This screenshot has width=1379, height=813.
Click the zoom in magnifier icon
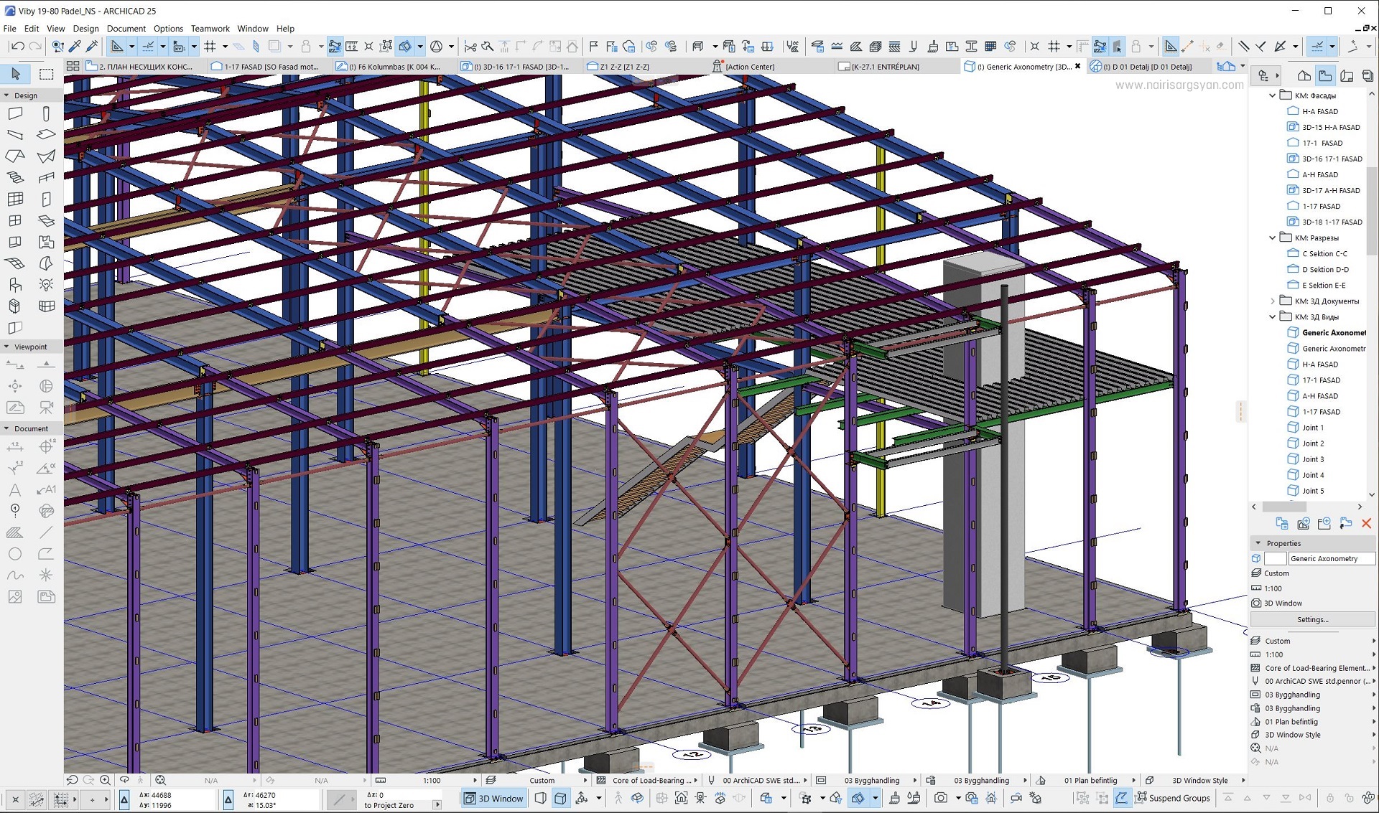[105, 780]
